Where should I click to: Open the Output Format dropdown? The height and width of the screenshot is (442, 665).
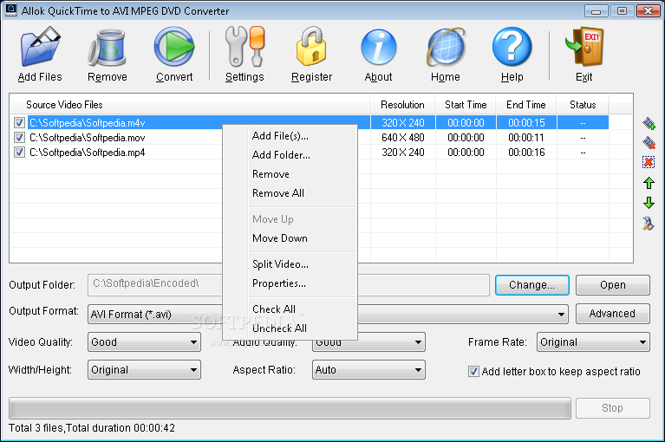coord(561,315)
